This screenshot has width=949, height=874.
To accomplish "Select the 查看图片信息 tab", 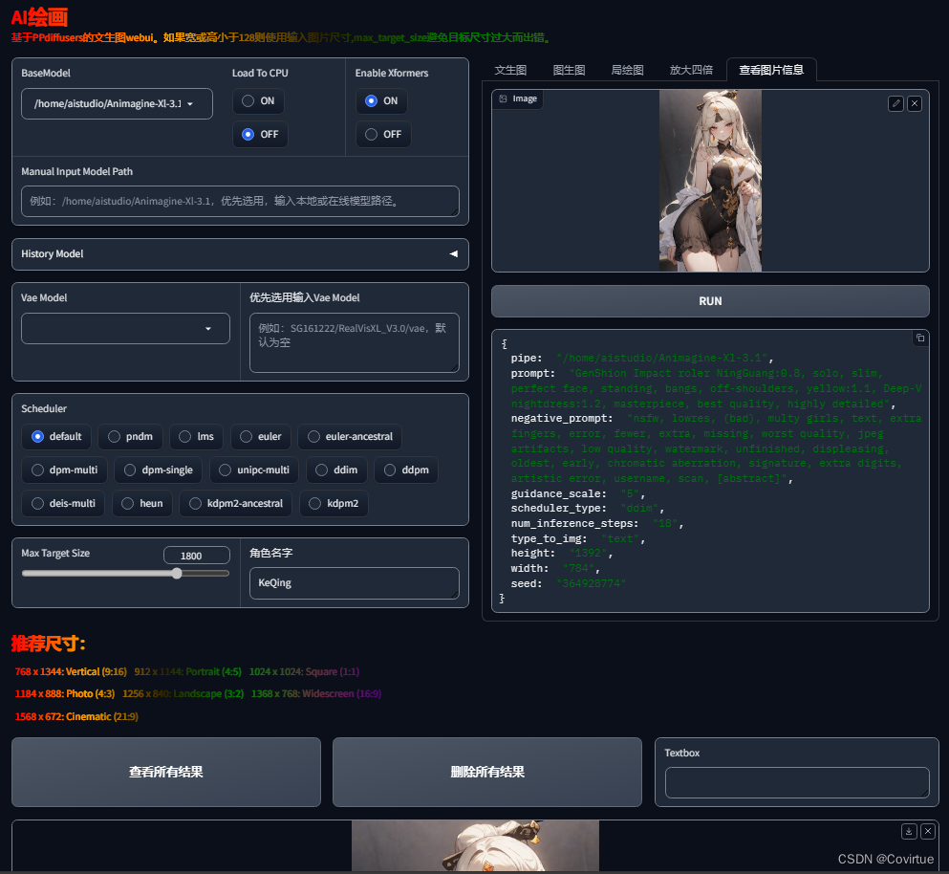I will 771,70.
